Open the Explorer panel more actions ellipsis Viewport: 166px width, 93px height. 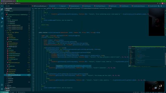29,6
